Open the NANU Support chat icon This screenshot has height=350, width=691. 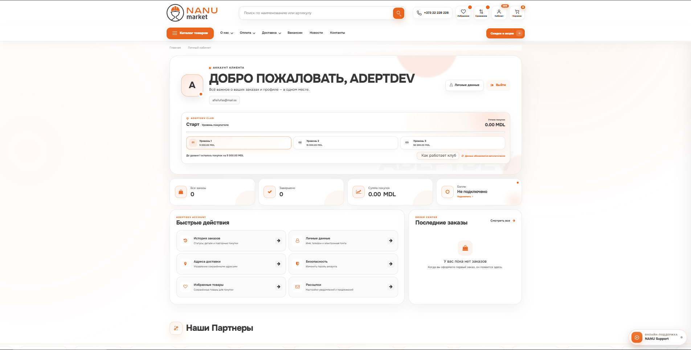637,337
